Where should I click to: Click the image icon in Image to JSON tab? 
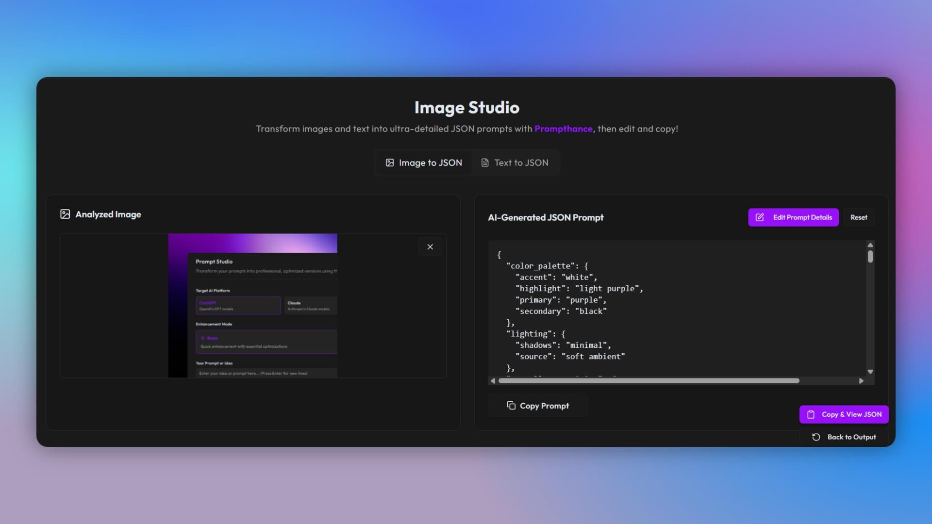pyautogui.click(x=390, y=163)
